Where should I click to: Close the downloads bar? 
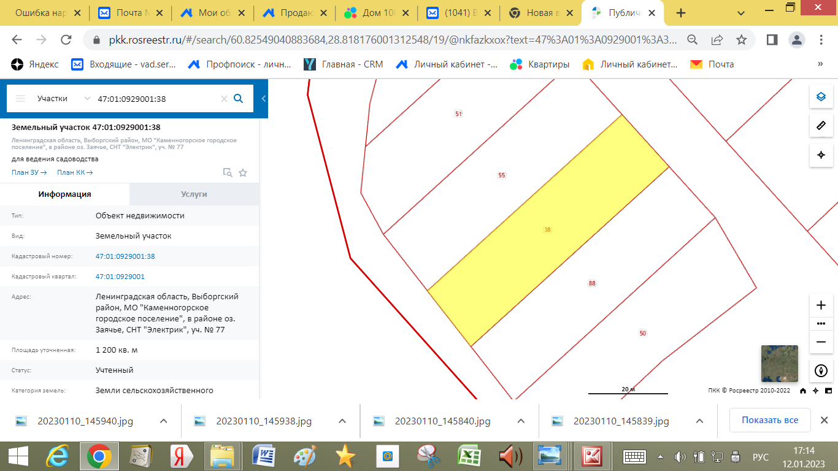tap(825, 421)
